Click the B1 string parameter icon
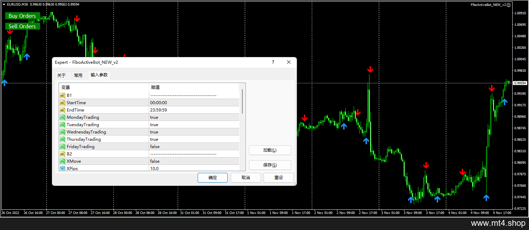Viewport: 529px width, 230px height. [63, 95]
